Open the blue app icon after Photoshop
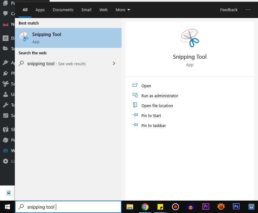The image size is (258, 213). coord(251,207)
